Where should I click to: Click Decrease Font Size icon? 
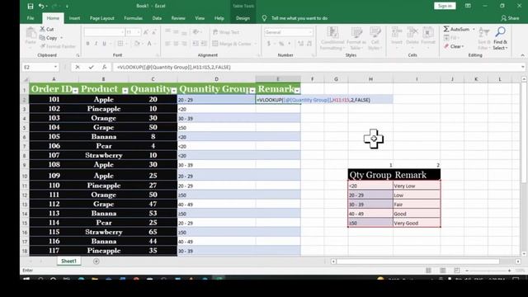pyautogui.click(x=154, y=32)
